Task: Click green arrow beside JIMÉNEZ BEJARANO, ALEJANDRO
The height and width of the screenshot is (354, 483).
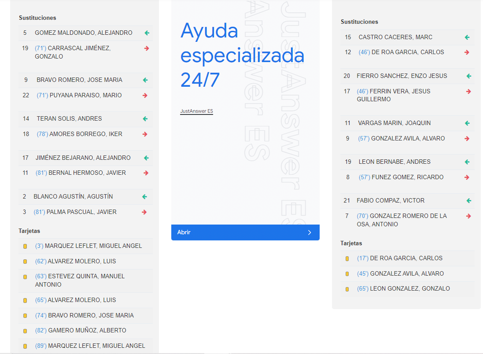Action: pyautogui.click(x=146, y=158)
